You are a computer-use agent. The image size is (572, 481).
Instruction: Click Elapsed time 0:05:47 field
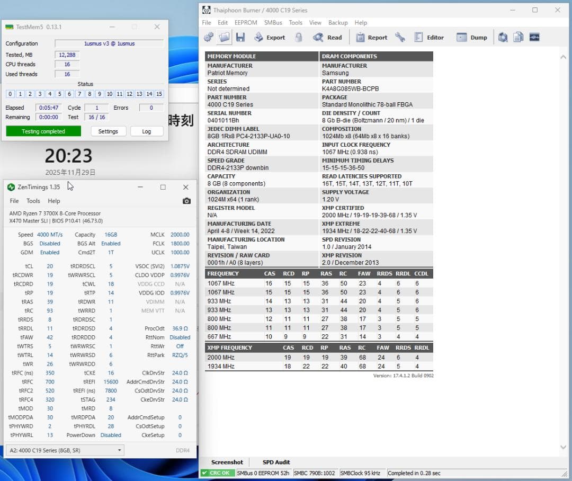tap(49, 108)
